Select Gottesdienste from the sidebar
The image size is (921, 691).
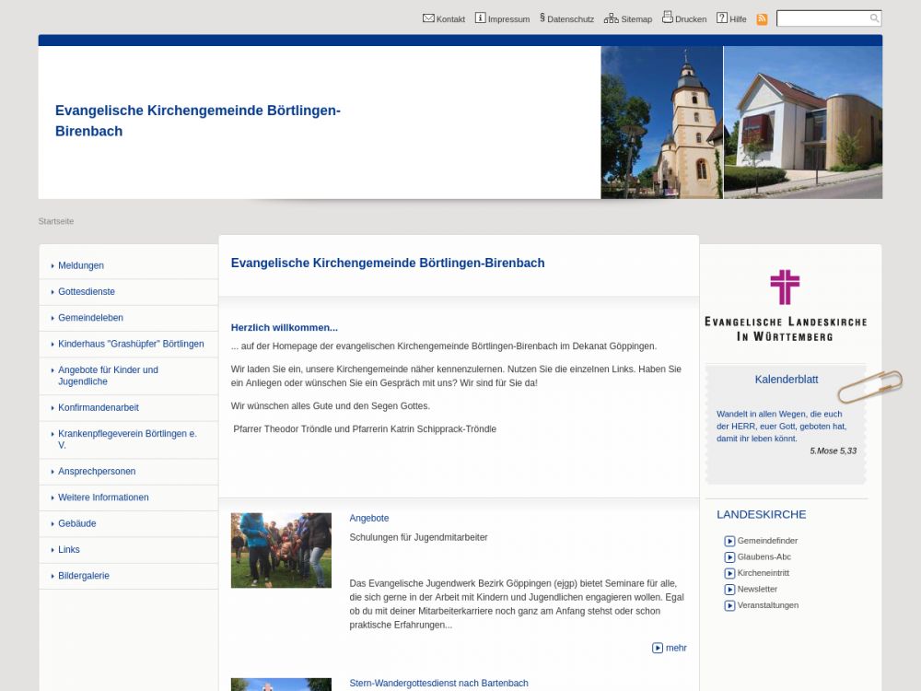coord(87,291)
